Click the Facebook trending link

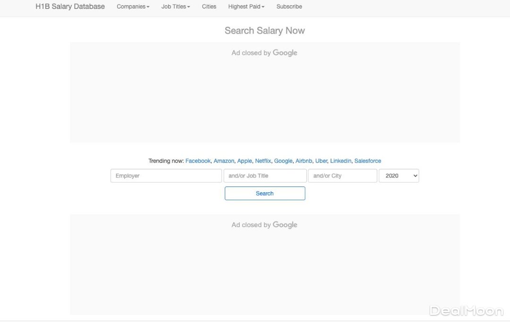(x=198, y=161)
